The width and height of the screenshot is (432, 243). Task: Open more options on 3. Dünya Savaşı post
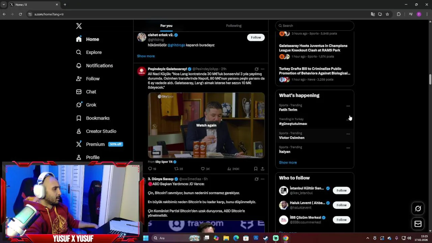point(263,179)
